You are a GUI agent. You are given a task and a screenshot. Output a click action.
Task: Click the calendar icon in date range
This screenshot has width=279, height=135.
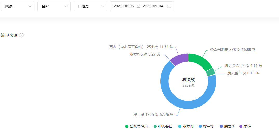tap(169, 6)
